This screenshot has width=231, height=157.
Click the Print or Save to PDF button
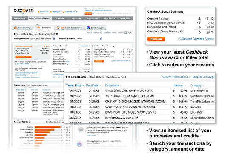pyautogui.click(x=94, y=33)
